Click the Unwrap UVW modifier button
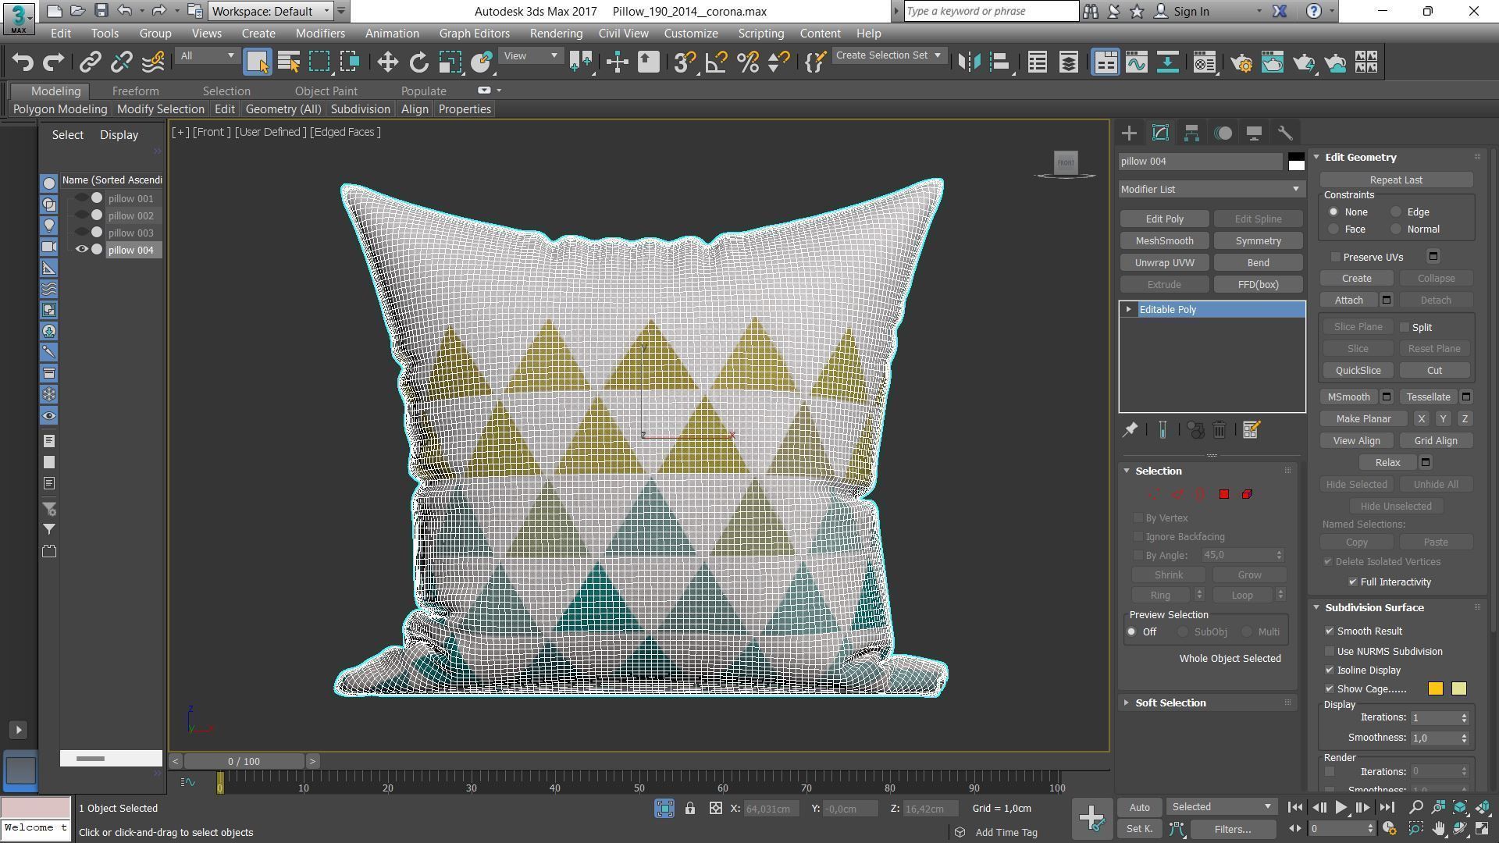This screenshot has width=1499, height=843. pyautogui.click(x=1164, y=262)
